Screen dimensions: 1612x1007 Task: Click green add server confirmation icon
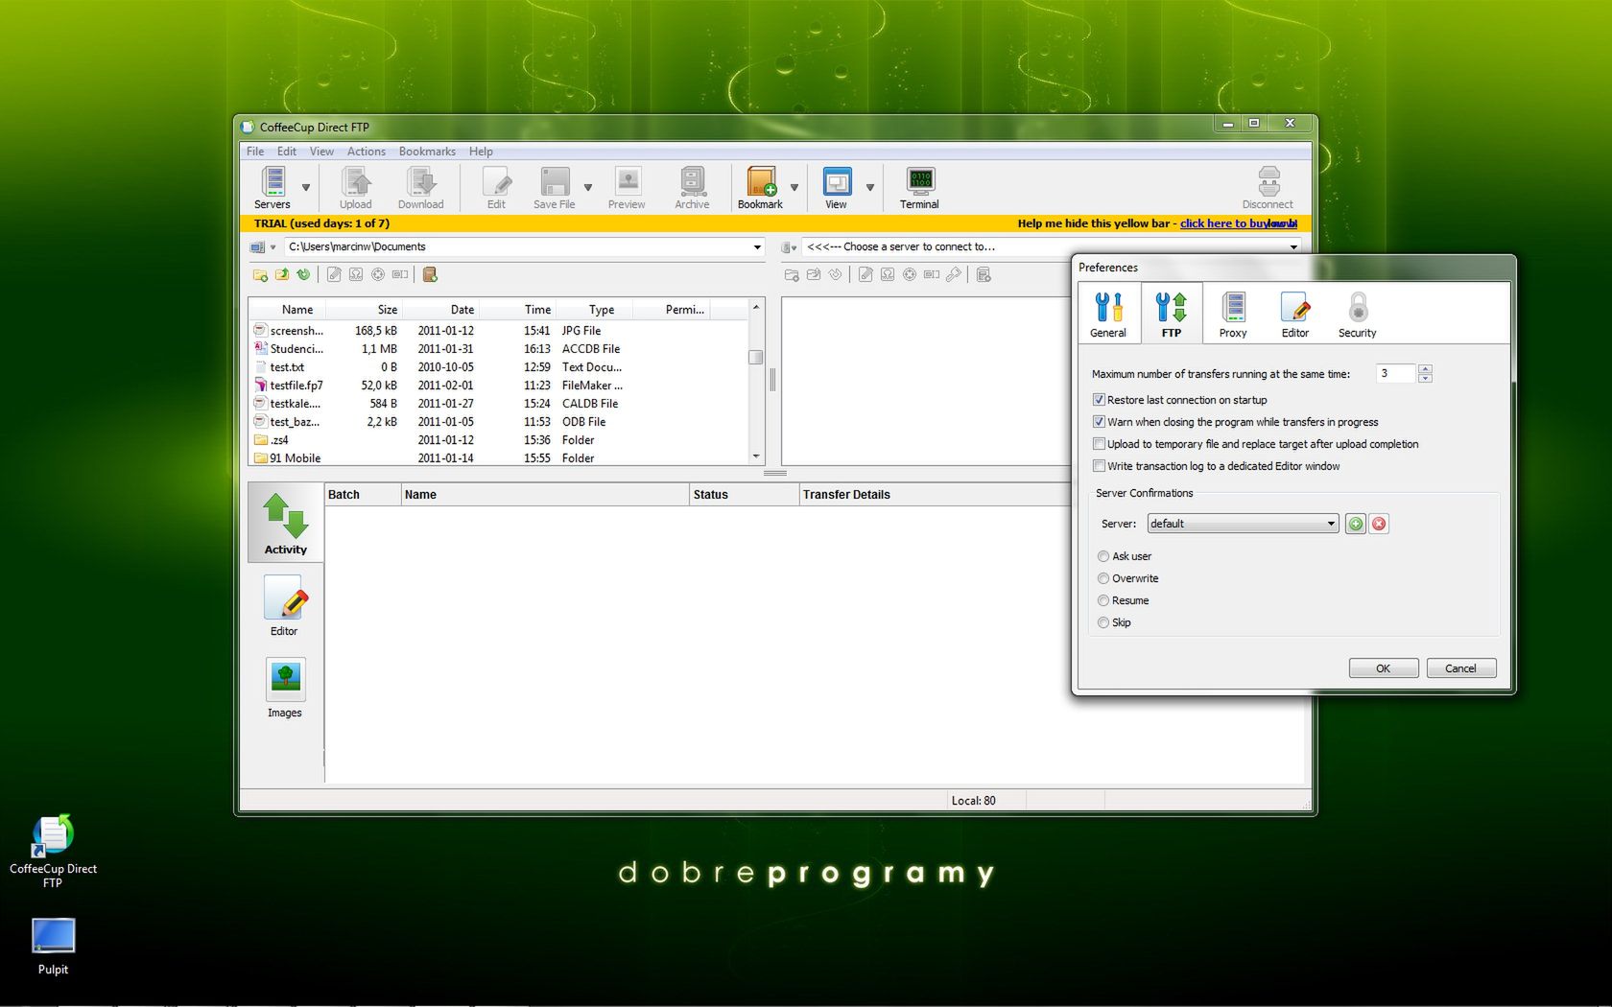coord(1355,524)
